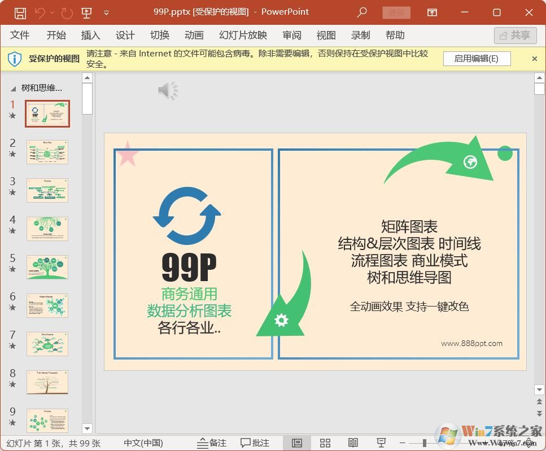Start Slide Show from status bar icon
Viewport: 546px width, 451px height.
pos(381,443)
